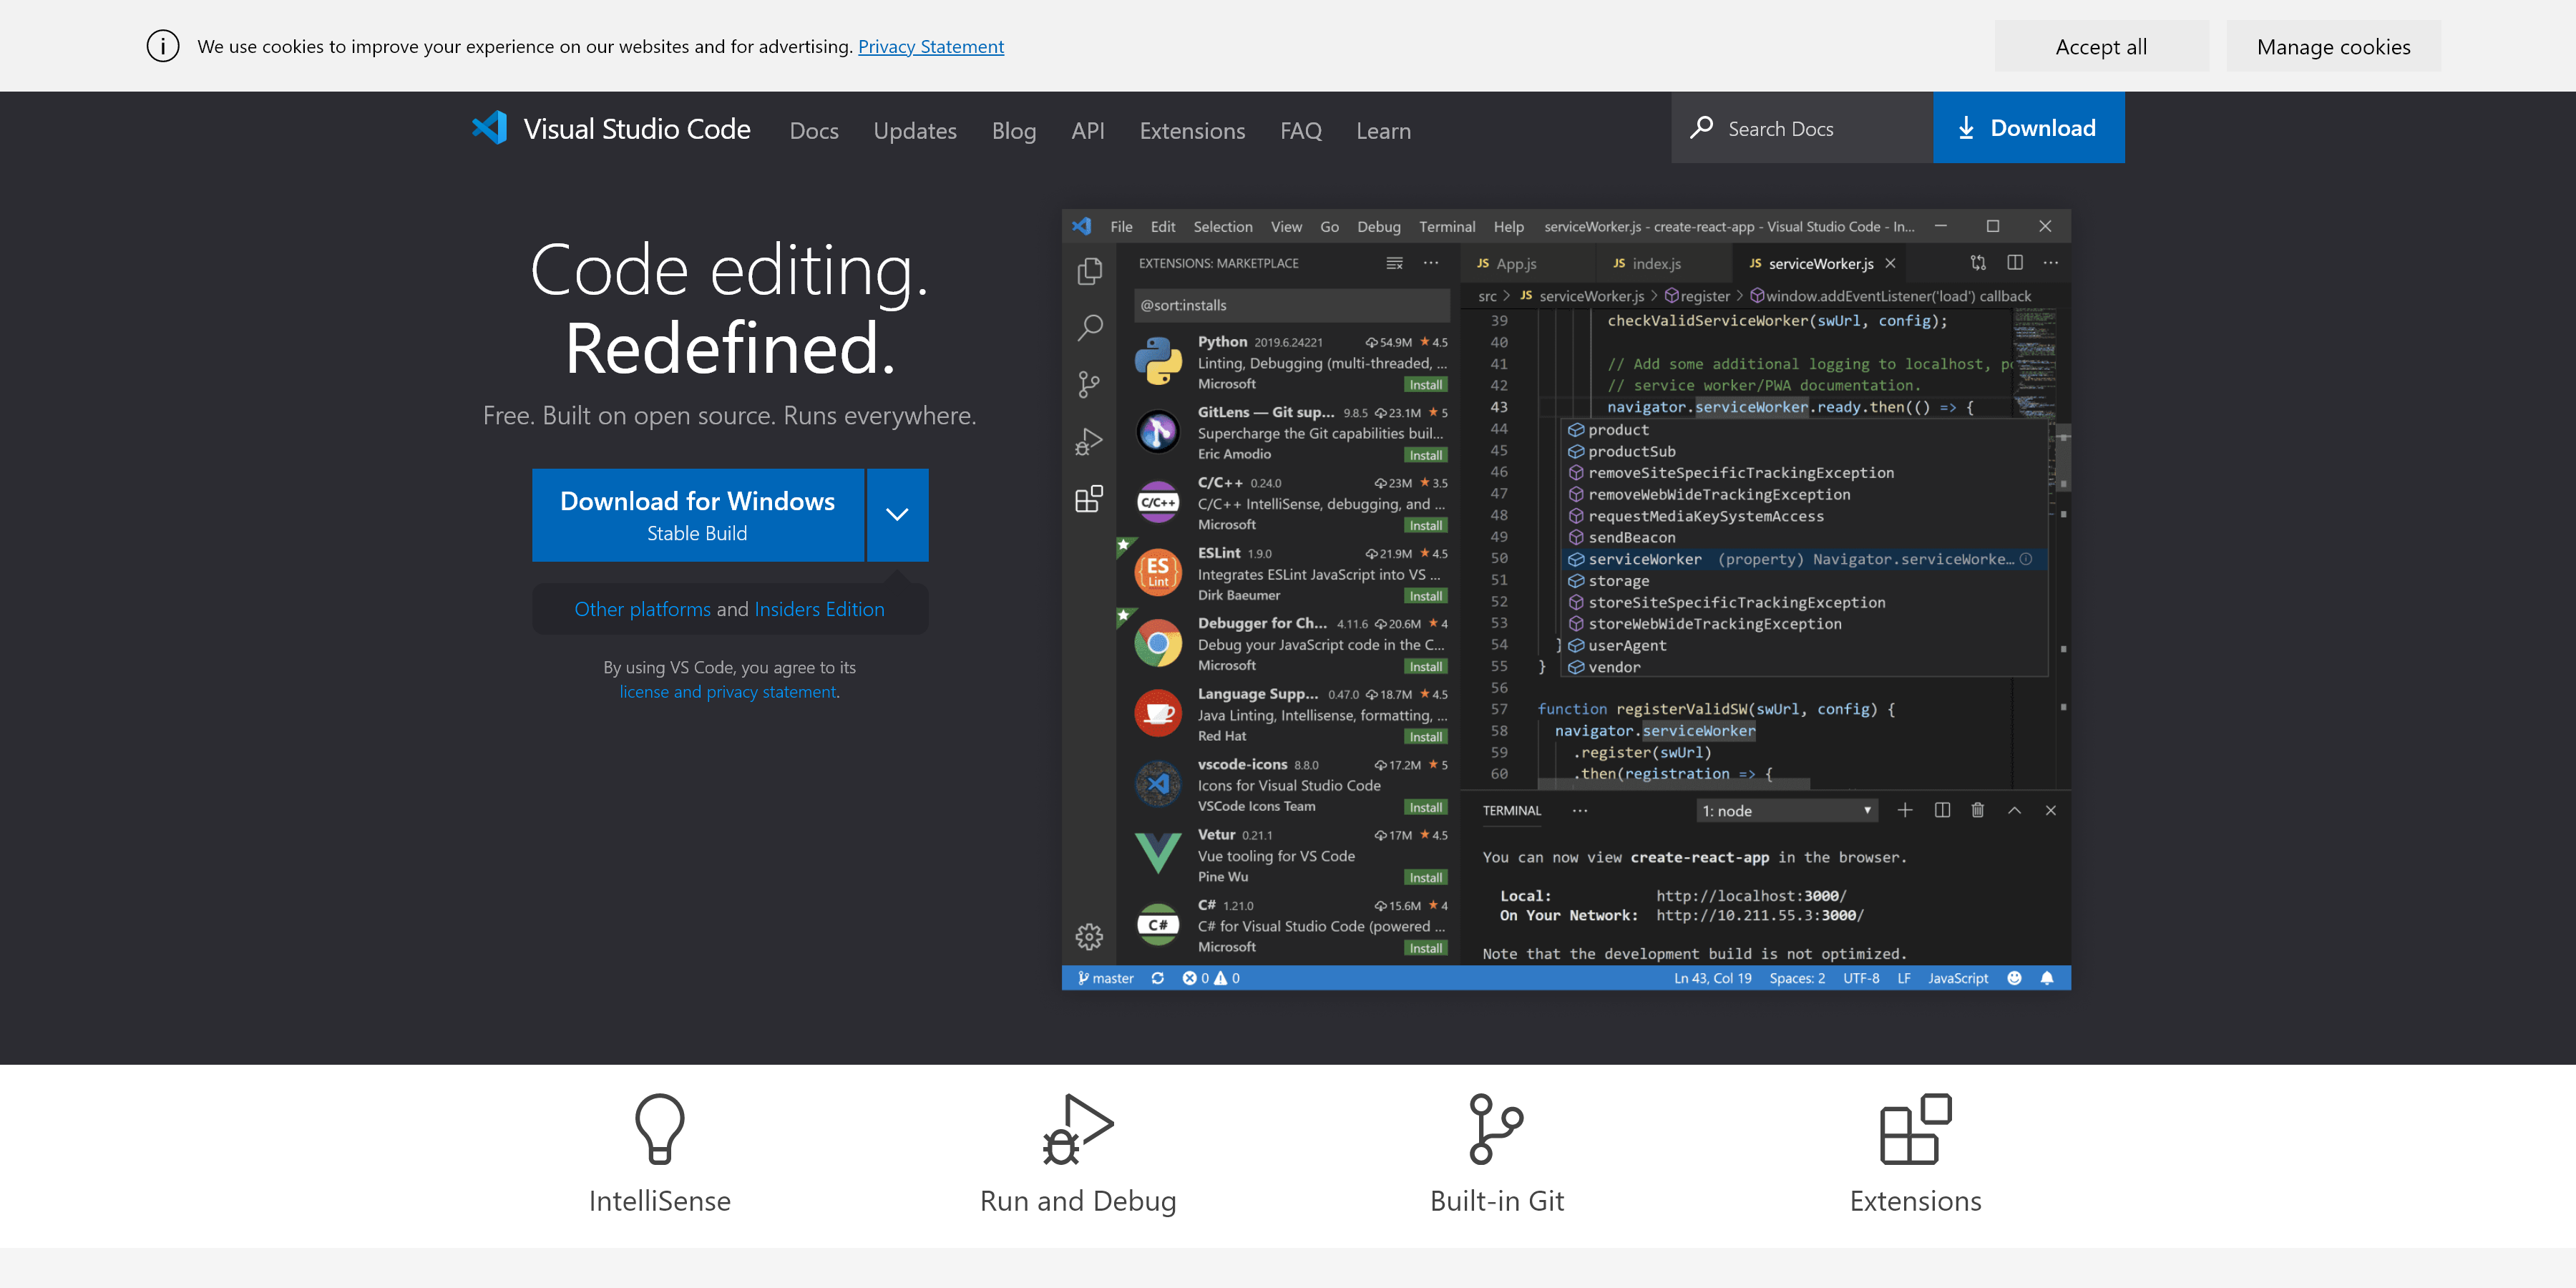The height and width of the screenshot is (1288, 2576).
Task: Click the @sort:installs extensions search box
Action: click(x=1291, y=305)
